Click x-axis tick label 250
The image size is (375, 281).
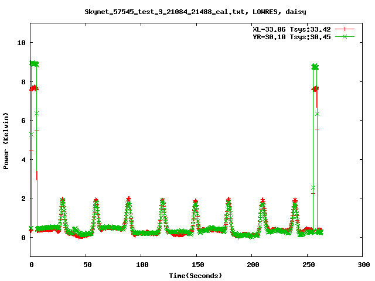tap(309, 265)
